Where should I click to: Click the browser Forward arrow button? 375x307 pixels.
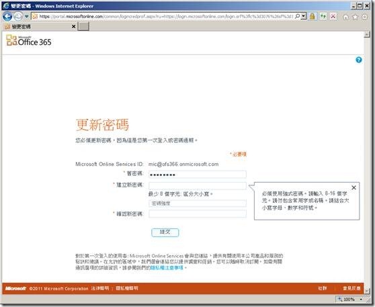[18, 17]
